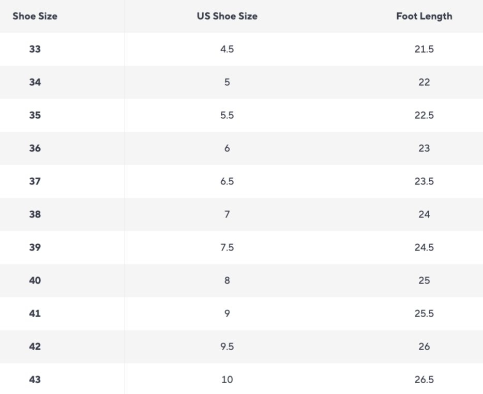Select shoe size 35 row label
Screen dimensions: 483x394
coord(35,115)
